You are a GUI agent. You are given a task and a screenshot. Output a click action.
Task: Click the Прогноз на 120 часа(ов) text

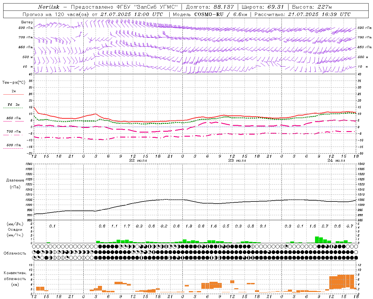pos(56,14)
